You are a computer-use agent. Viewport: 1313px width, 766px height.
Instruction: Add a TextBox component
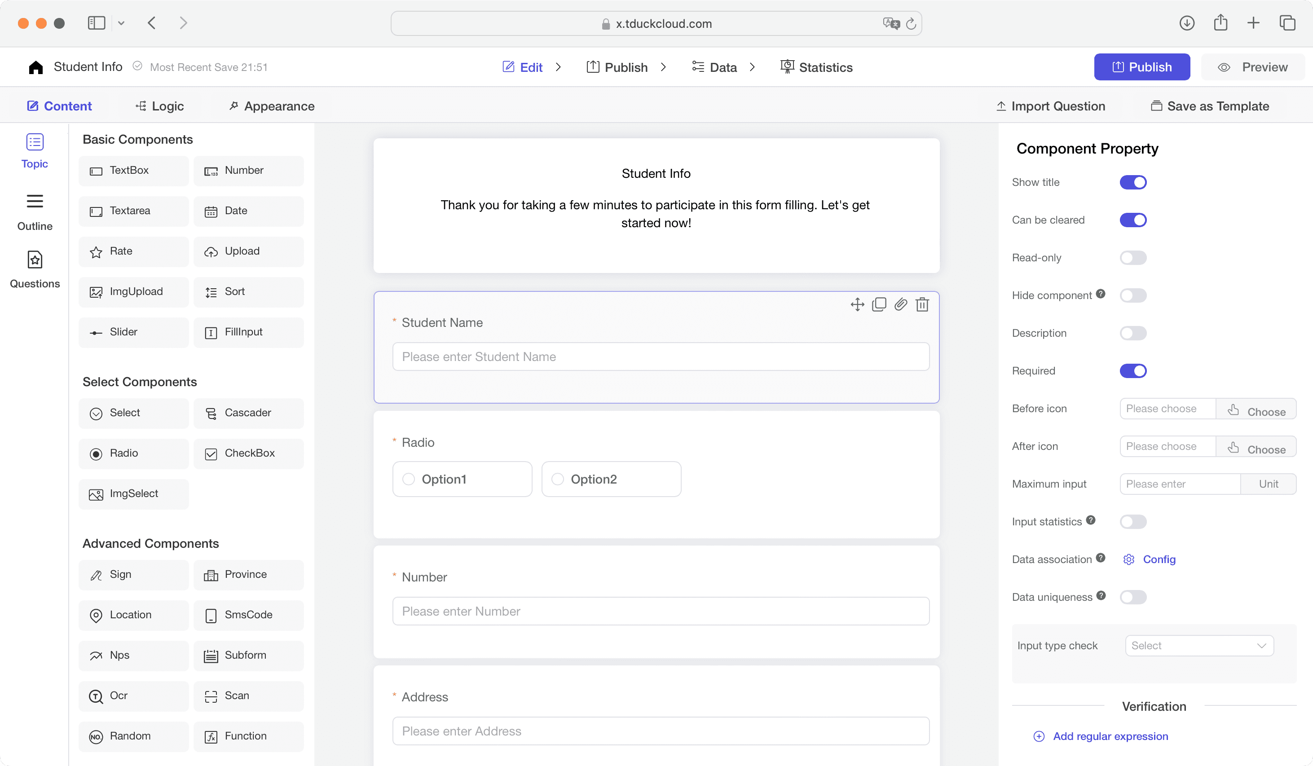133,171
